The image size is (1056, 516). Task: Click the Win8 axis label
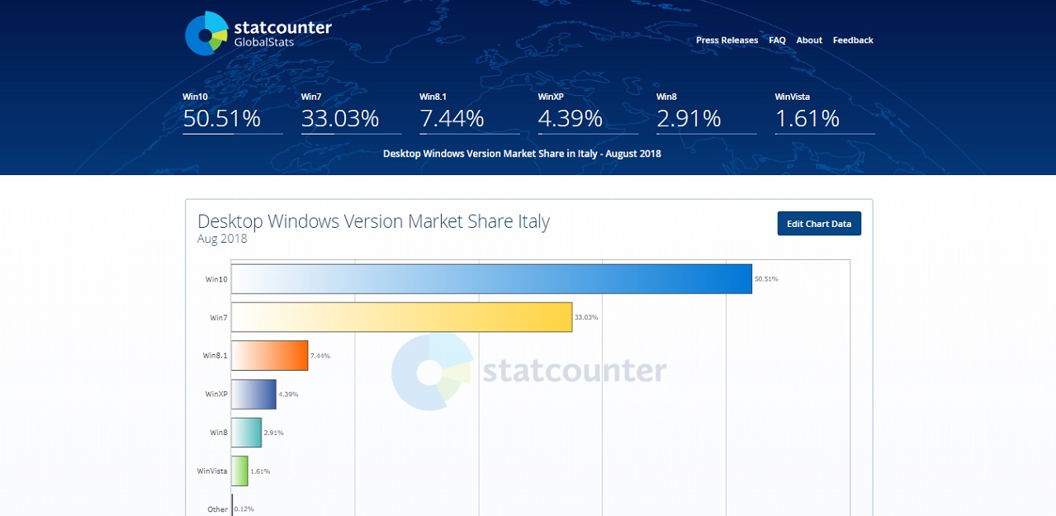(x=219, y=433)
